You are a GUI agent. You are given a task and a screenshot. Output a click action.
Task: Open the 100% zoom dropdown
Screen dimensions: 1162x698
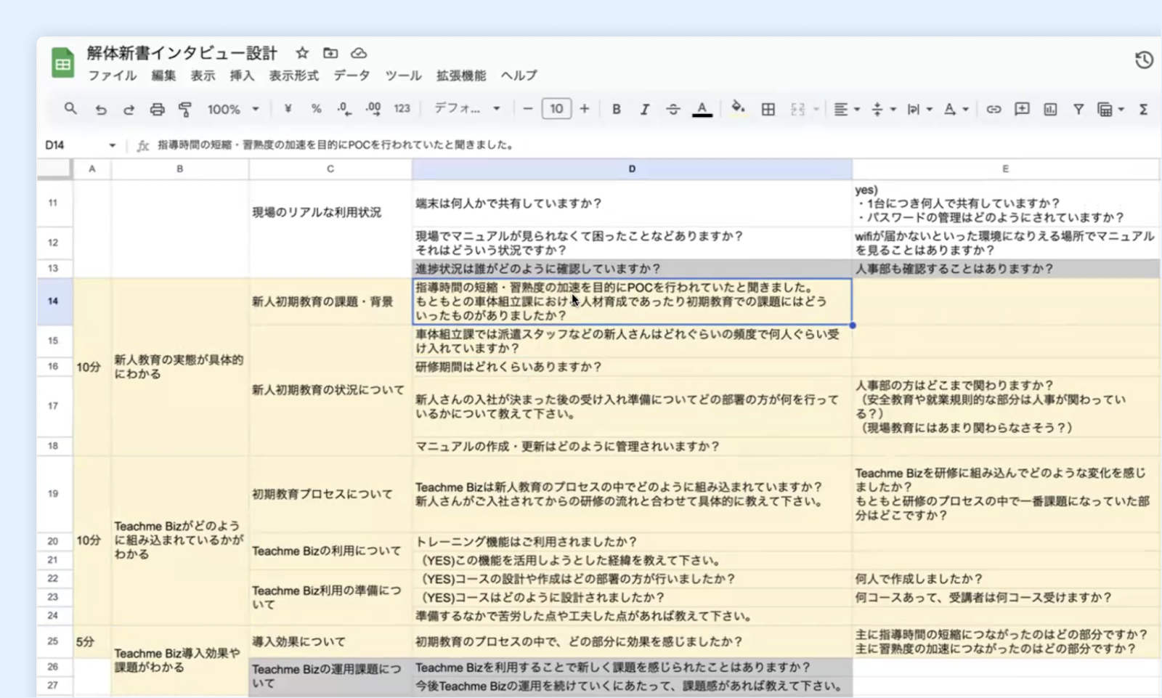(x=233, y=110)
